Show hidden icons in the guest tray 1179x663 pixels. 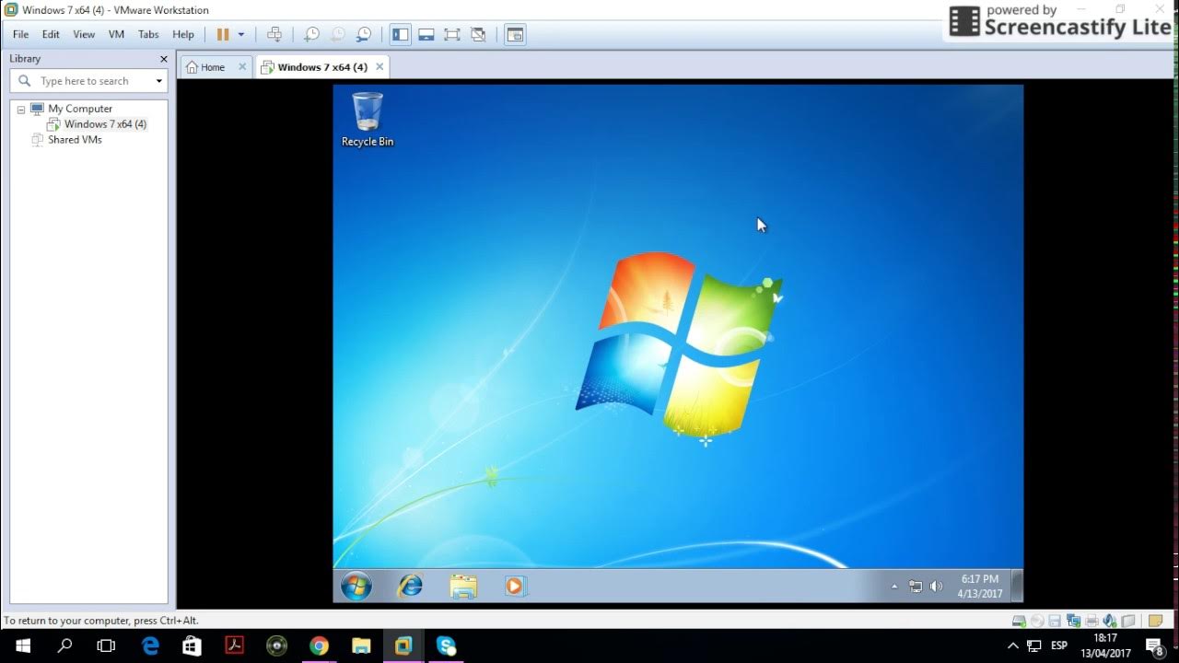pyautogui.click(x=894, y=587)
